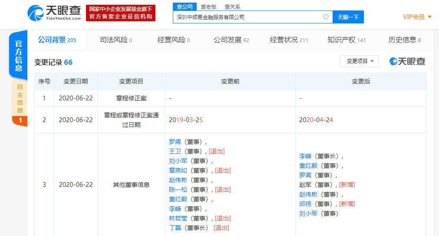
Task: Click the TianYanCha watermark logo beside filter
Action: point(407,62)
